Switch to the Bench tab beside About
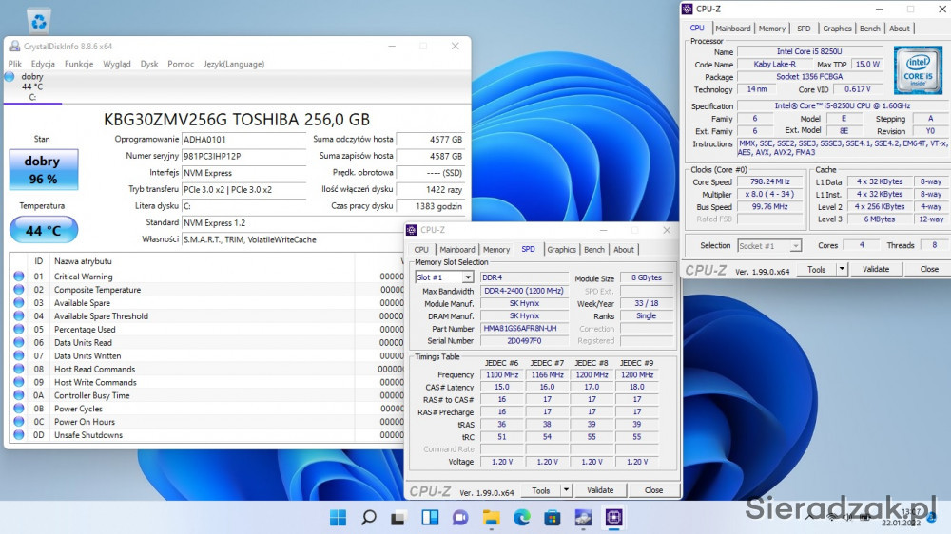 coord(869,29)
